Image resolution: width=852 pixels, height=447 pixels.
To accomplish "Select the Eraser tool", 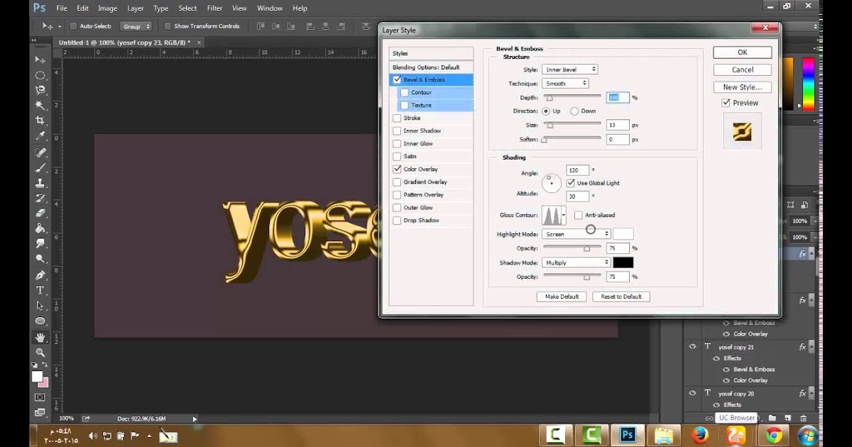I will [x=40, y=213].
